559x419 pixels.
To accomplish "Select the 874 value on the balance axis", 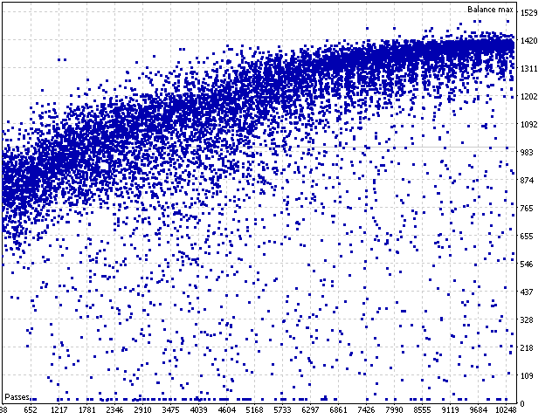I will tap(527, 181).
